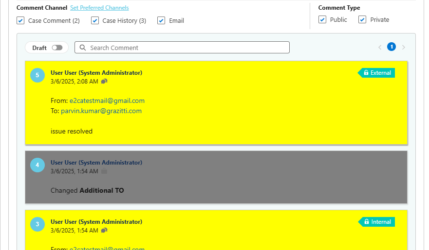Click the Internal lock tag on comment 3
The width and height of the screenshot is (429, 250).
click(377, 222)
